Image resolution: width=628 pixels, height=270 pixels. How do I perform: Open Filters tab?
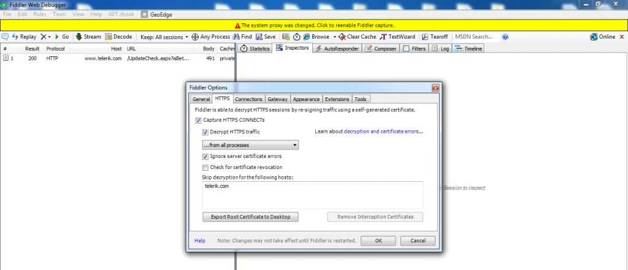point(414,49)
